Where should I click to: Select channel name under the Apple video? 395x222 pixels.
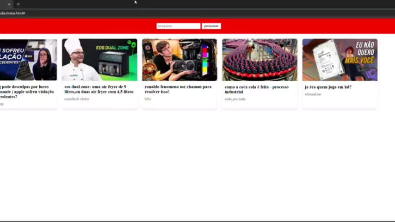point(2,104)
